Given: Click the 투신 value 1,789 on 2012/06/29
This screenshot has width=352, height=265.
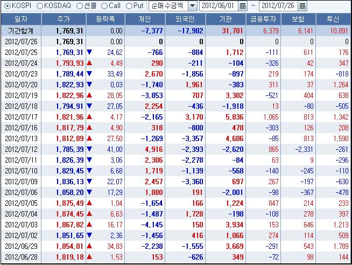Looking at the screenshot, I should point(341,246).
